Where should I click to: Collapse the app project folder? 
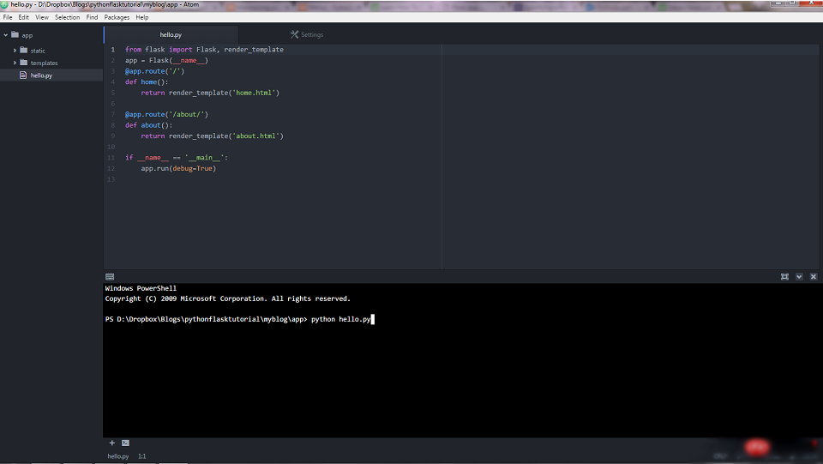tap(6, 35)
